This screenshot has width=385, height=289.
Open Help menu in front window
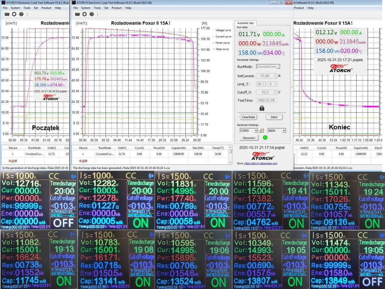tap(128, 8)
